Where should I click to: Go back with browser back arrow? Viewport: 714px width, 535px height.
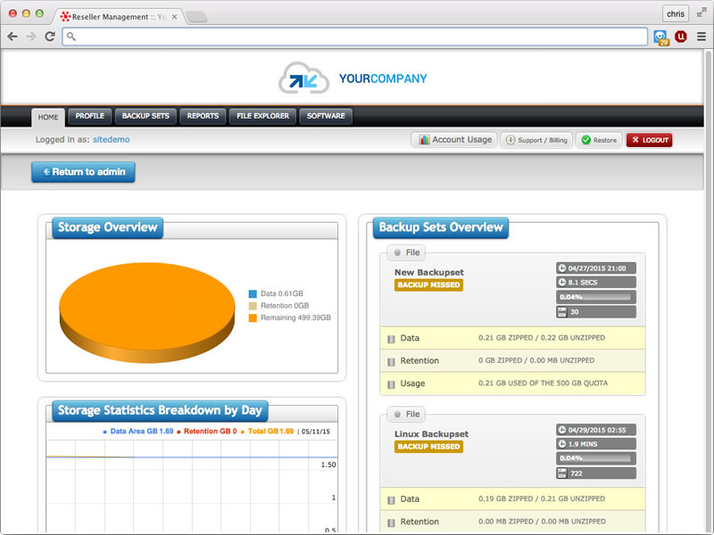[x=12, y=37]
